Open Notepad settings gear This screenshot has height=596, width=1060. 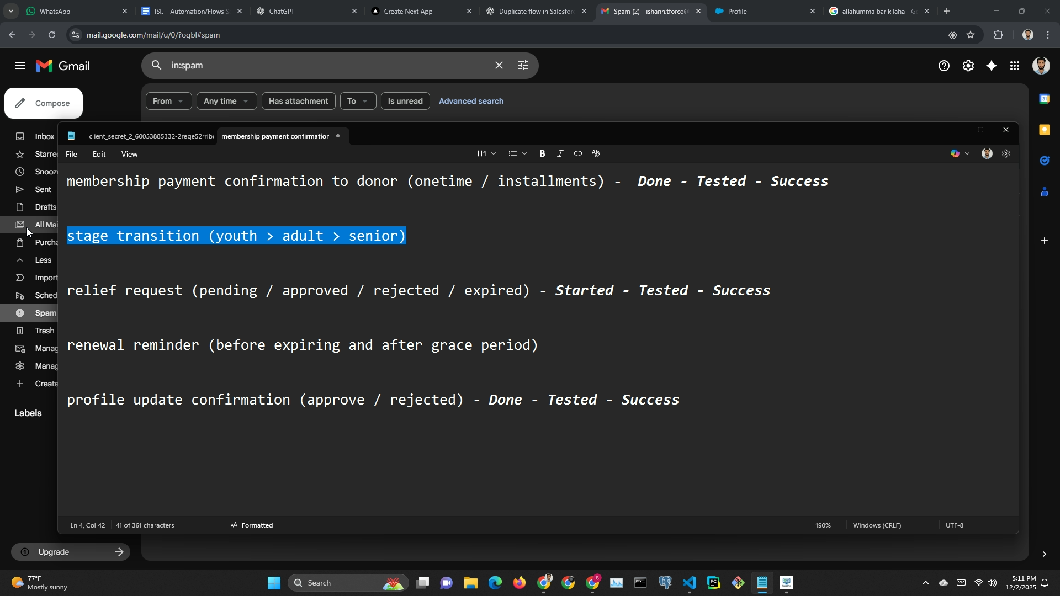point(1006,154)
